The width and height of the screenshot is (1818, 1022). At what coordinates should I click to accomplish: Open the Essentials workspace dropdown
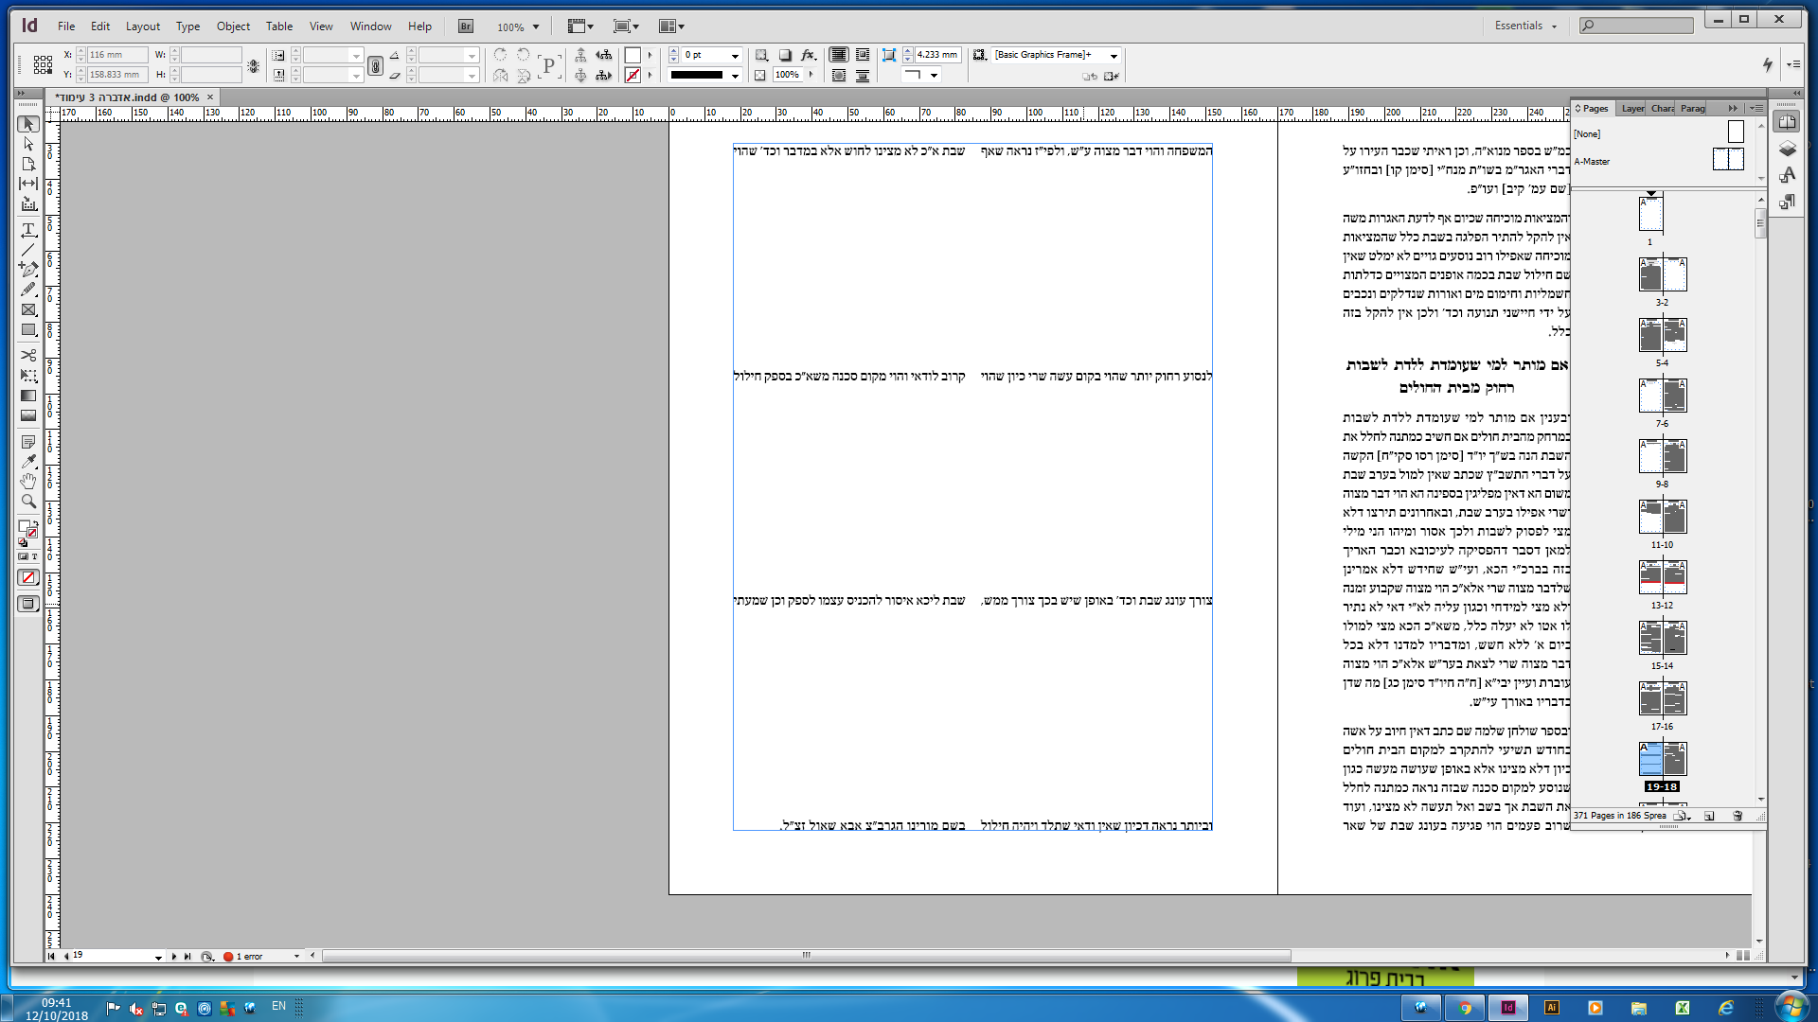[1525, 26]
